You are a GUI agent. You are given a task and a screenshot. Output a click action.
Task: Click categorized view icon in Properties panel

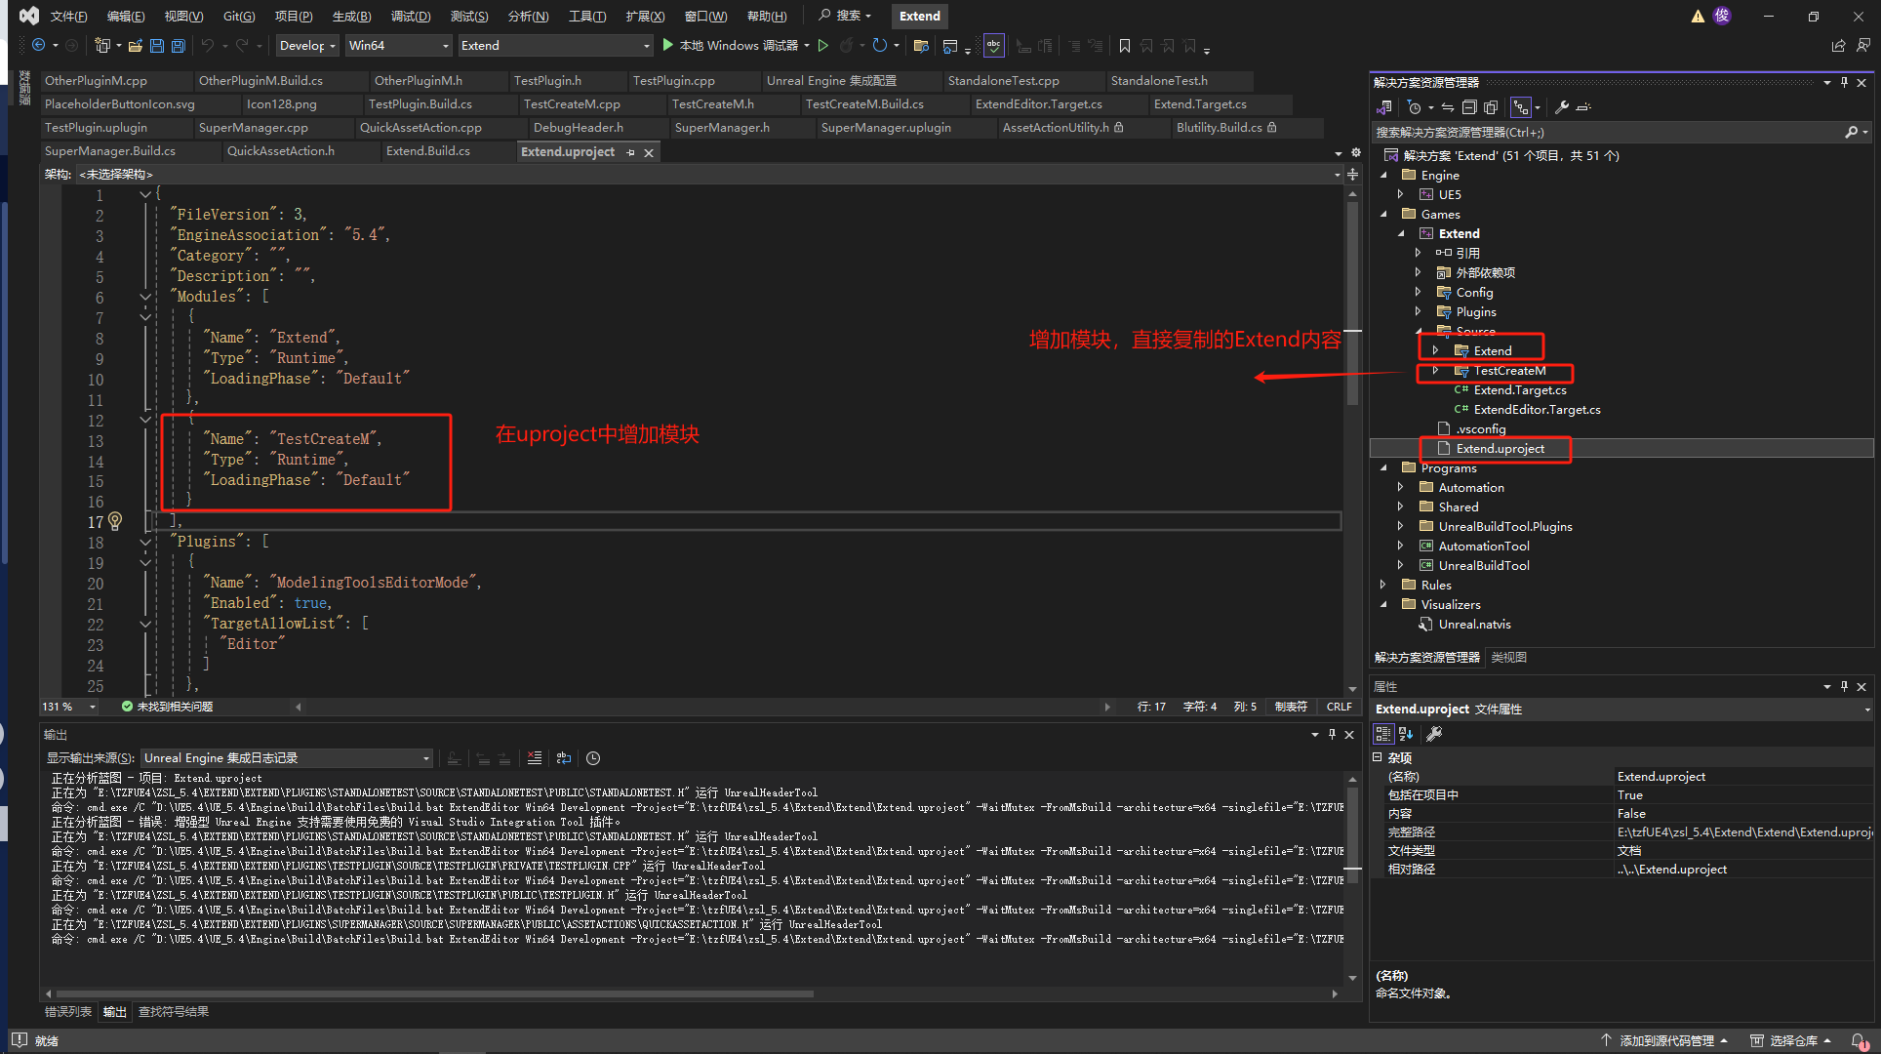click(x=1383, y=734)
